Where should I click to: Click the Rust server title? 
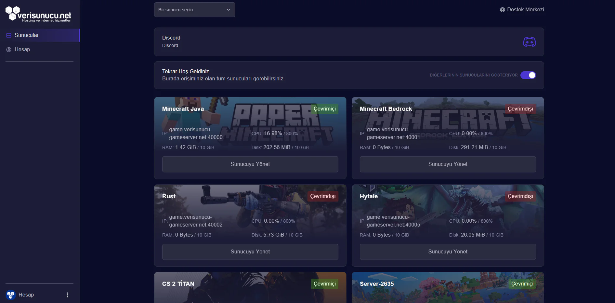pyautogui.click(x=169, y=196)
